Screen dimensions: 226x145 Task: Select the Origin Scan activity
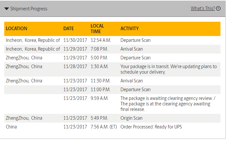(x=132, y=118)
